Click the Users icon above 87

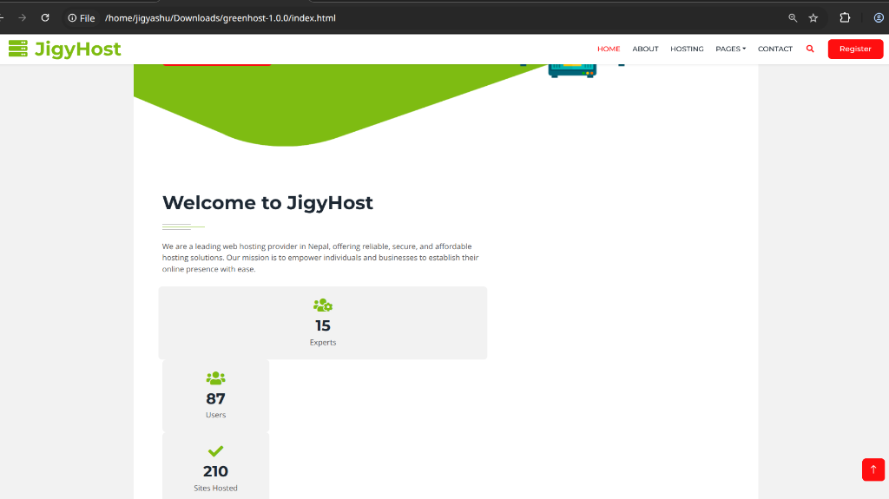(215, 378)
